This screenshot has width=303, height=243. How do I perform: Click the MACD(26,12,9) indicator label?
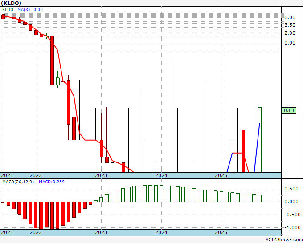coord(18,182)
